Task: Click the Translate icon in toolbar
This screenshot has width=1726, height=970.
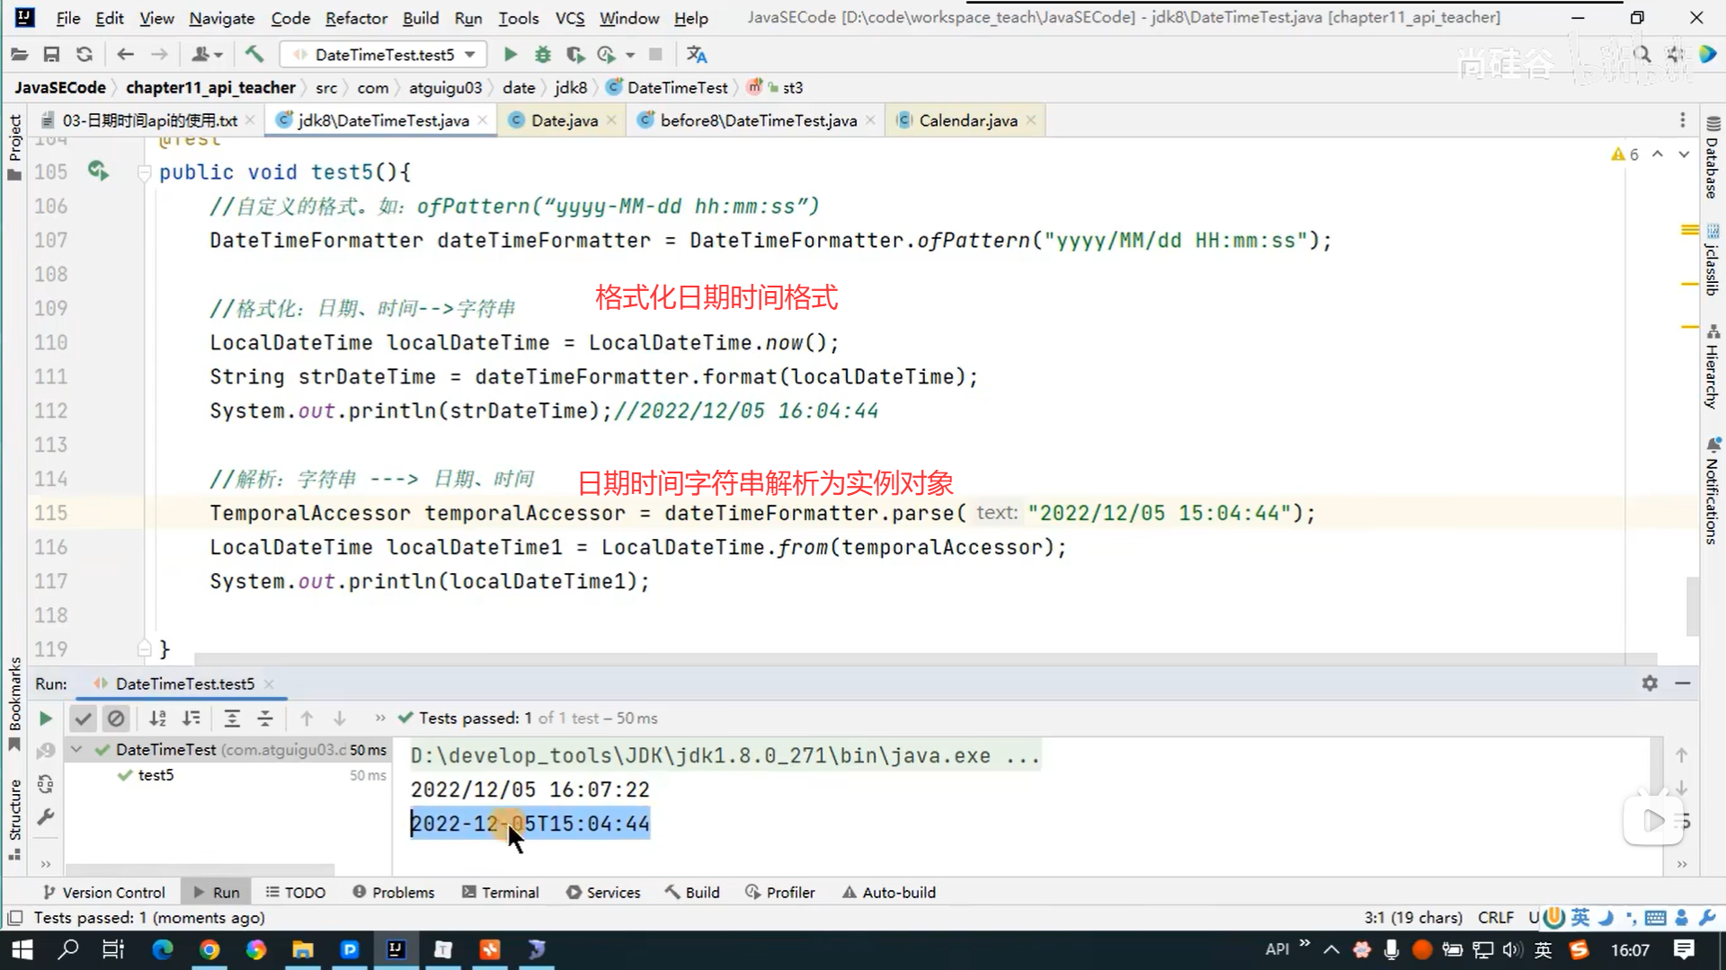Action: 697,55
